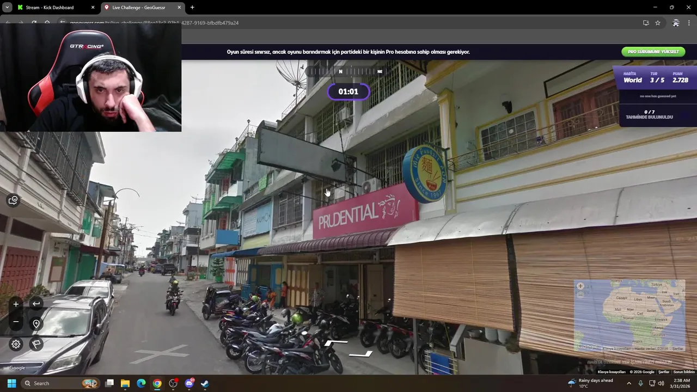The height and width of the screenshot is (392, 697).
Task: Open the volume control in system tray
Action: [661, 383]
